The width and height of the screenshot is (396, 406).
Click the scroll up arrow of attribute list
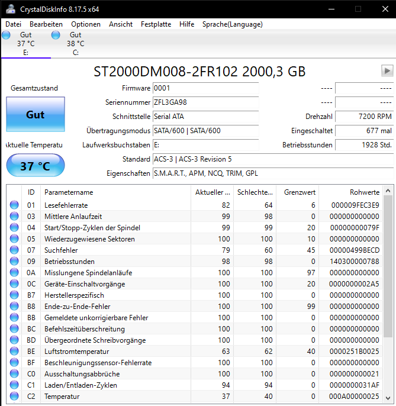388,191
